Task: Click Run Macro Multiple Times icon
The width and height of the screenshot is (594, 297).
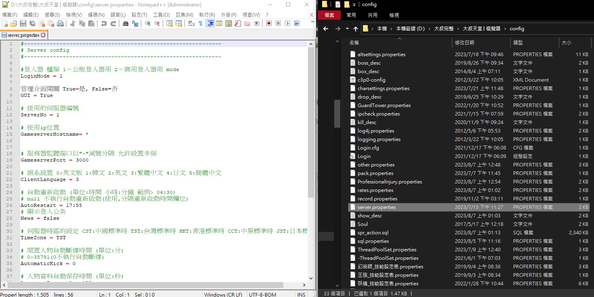Action: 297,23
